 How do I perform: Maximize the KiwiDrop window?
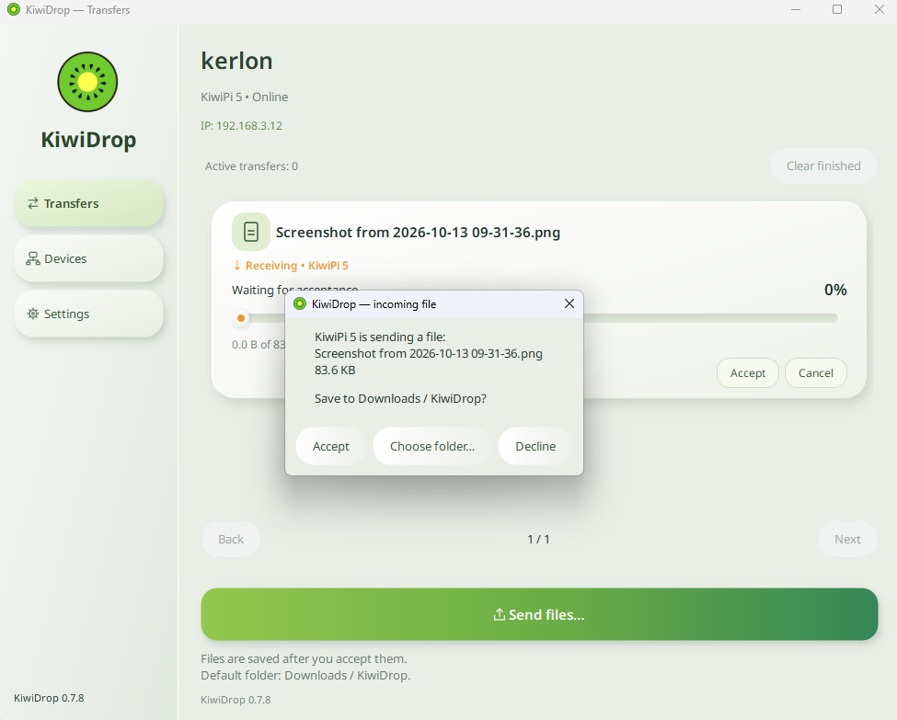[837, 10]
